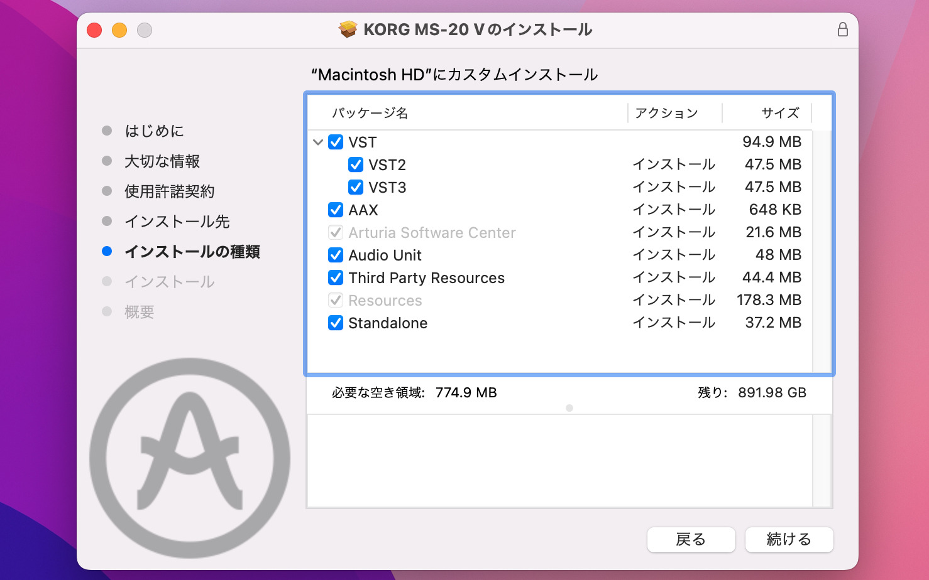Select the Third Party Resources label
Screen dimensions: 929x580
tap(427, 278)
